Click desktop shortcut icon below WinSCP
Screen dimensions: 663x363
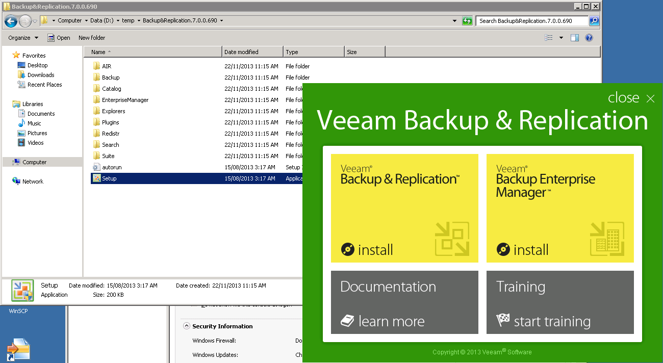pyautogui.click(x=18, y=350)
